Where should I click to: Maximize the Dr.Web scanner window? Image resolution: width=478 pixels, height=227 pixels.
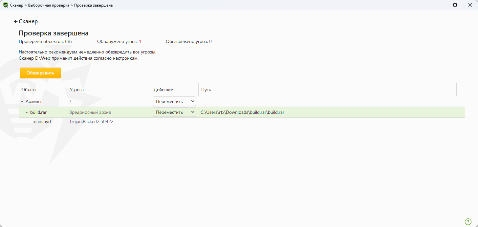tap(455, 5)
